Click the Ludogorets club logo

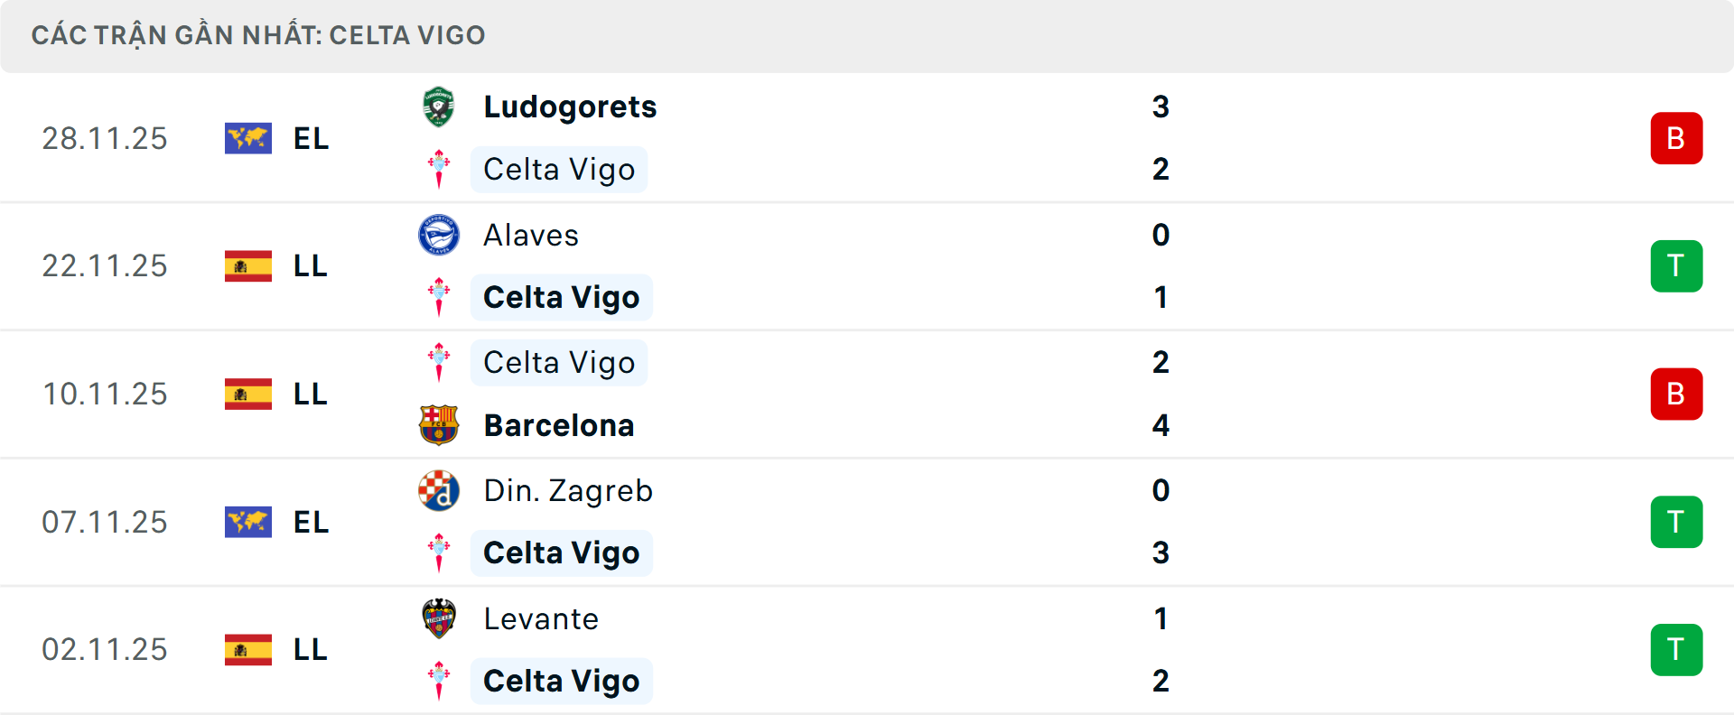click(x=439, y=107)
